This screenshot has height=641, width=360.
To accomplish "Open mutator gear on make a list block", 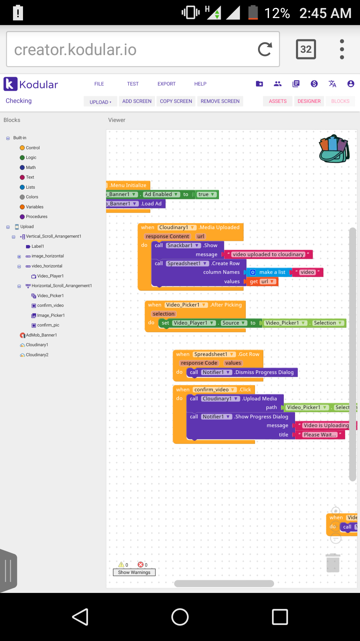I will click(x=253, y=272).
